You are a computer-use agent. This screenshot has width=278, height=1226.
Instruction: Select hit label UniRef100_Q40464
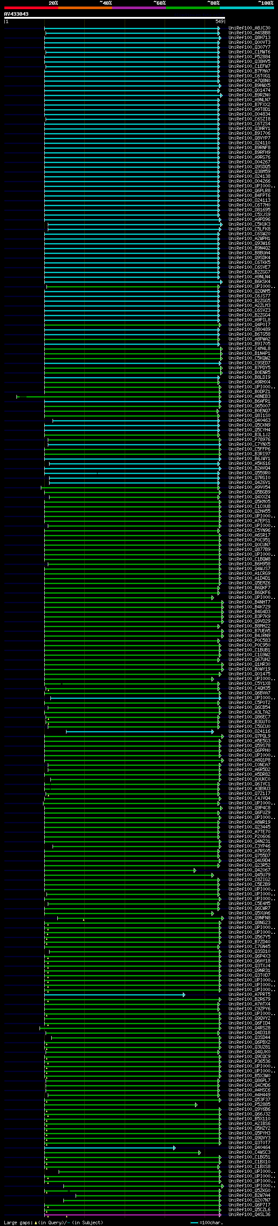coord(249,1148)
